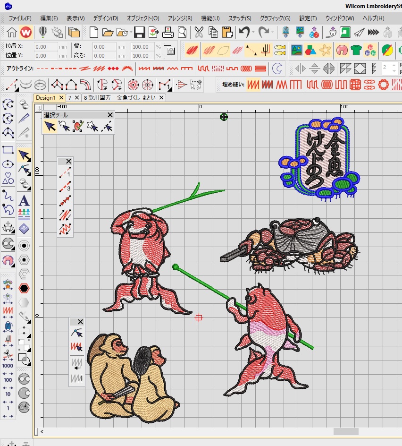
Task: Close the tab named 7
Action: [x=77, y=98]
